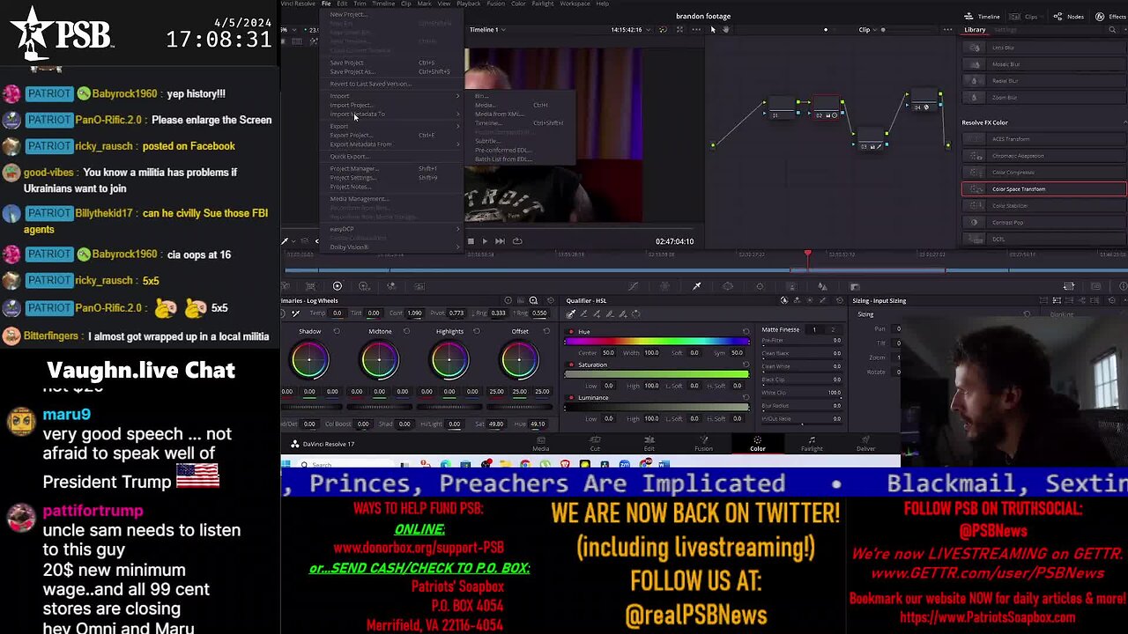Choose Subtitle in the Import submenu
This screenshot has height=634, width=1128.
pos(519,141)
